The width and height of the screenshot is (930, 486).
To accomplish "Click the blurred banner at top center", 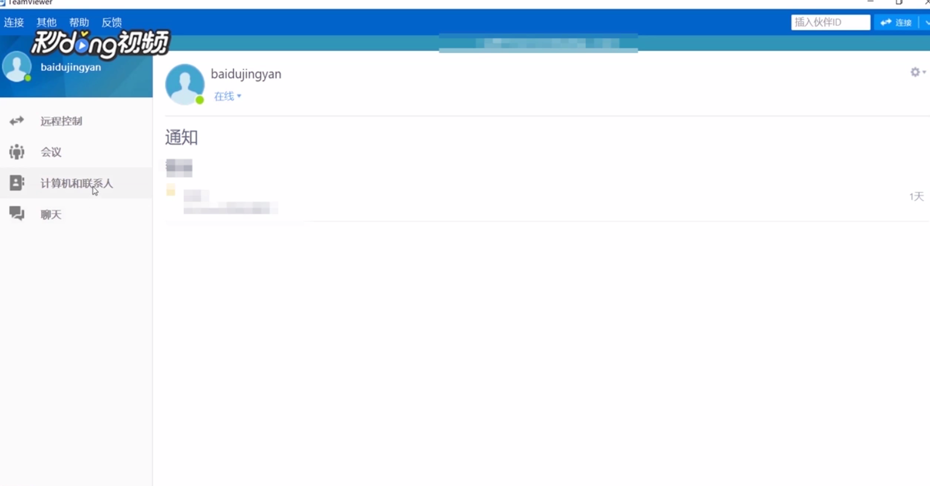I will [538, 44].
